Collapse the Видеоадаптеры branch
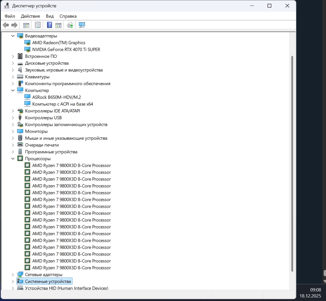This screenshot has height=301, width=326. 13,36
